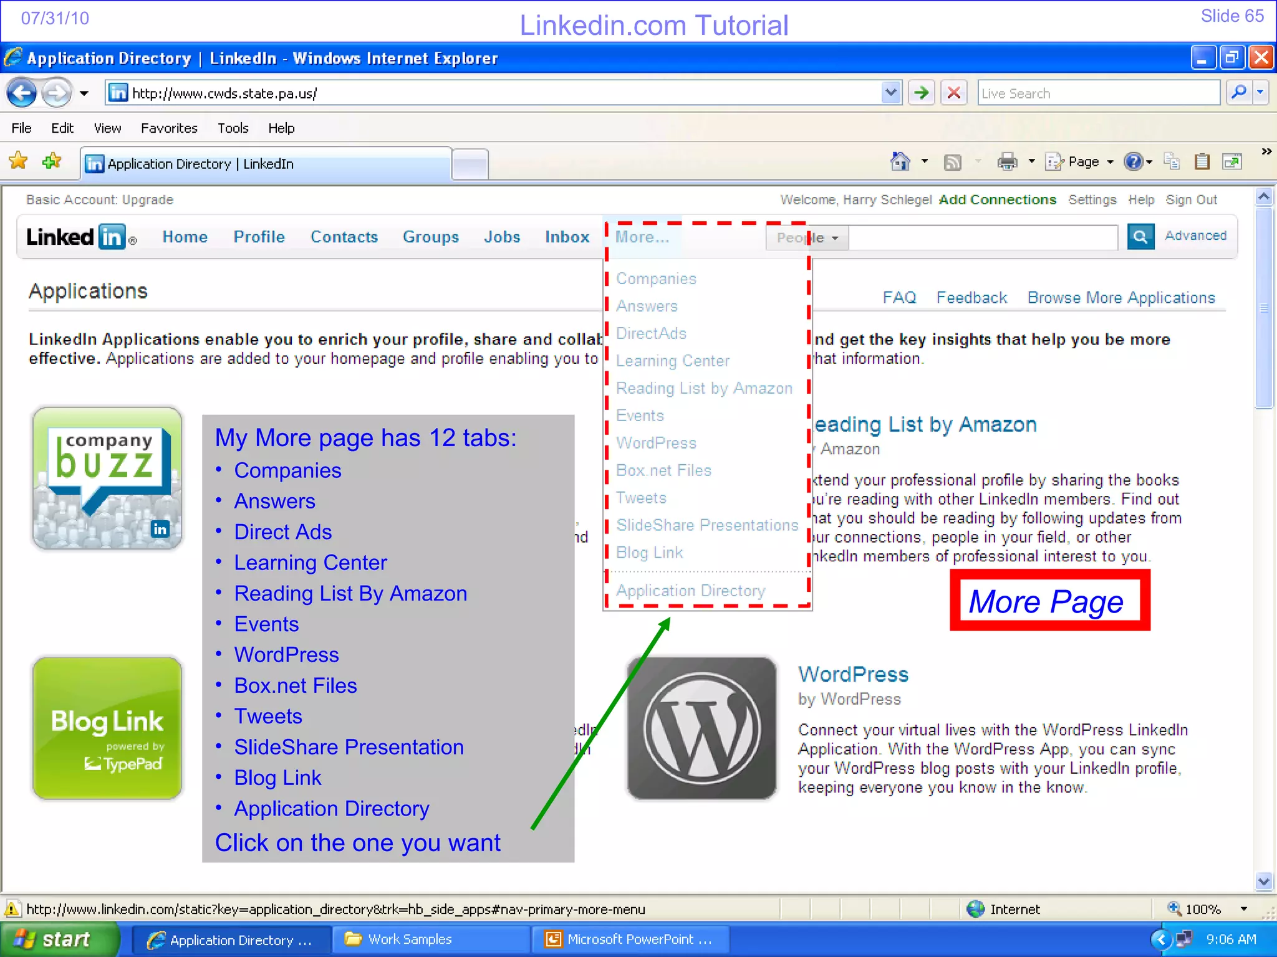Viewport: 1277px width, 957px height.
Task: Open the search provider options dropdown
Action: pyautogui.click(x=1261, y=93)
